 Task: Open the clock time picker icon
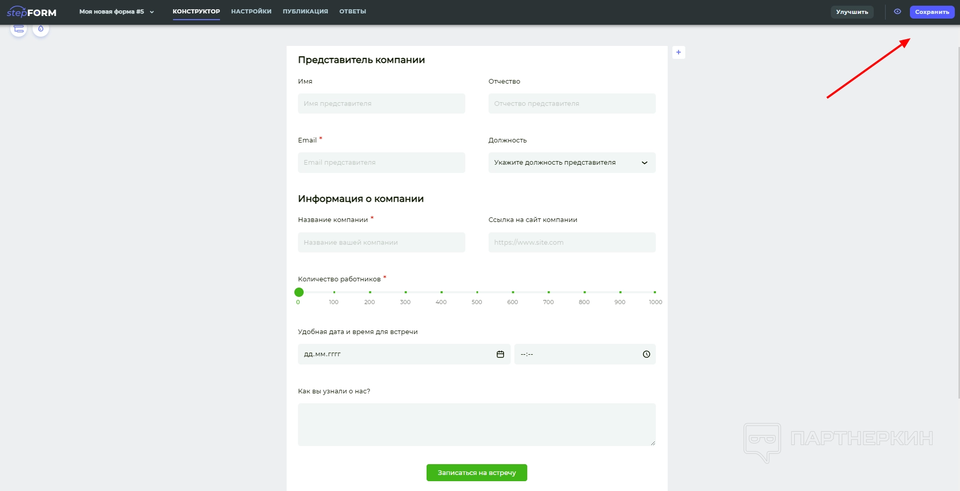tap(646, 354)
